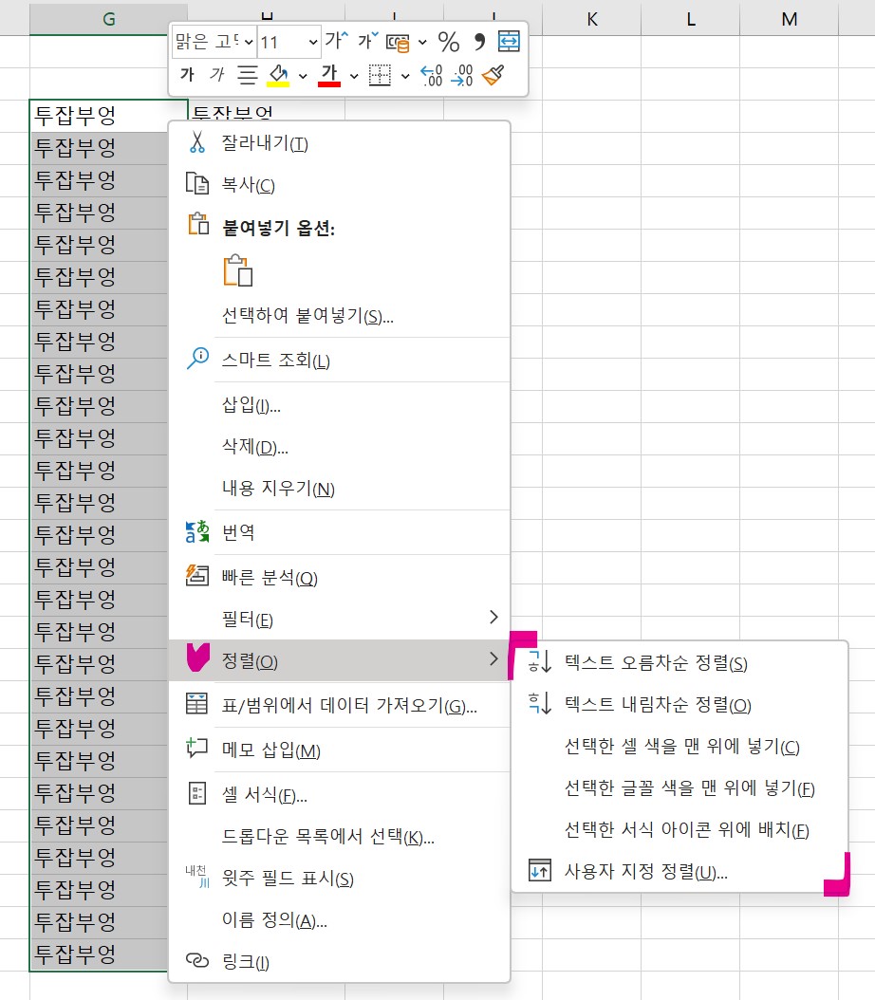Choose 선택한 셀 색을 맨 위에 넣기(C)

(x=680, y=746)
